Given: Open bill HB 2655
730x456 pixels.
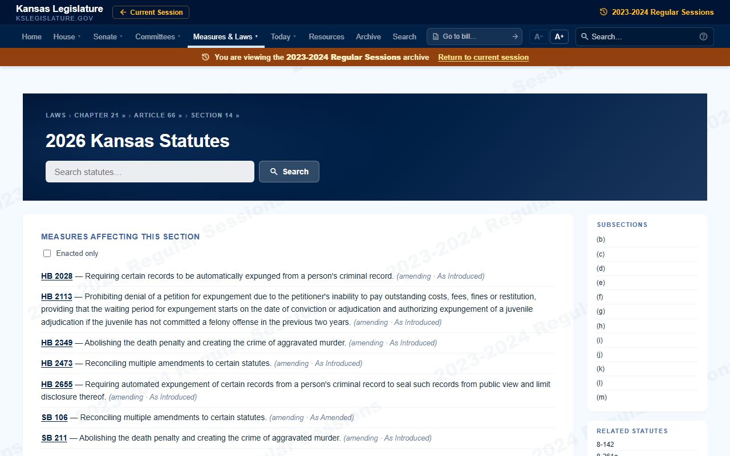Looking at the screenshot, I should (x=57, y=384).
